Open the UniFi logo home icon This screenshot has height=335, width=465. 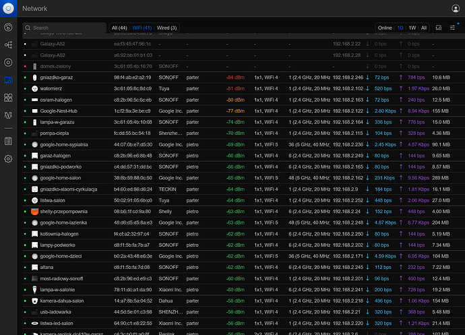(8, 8)
